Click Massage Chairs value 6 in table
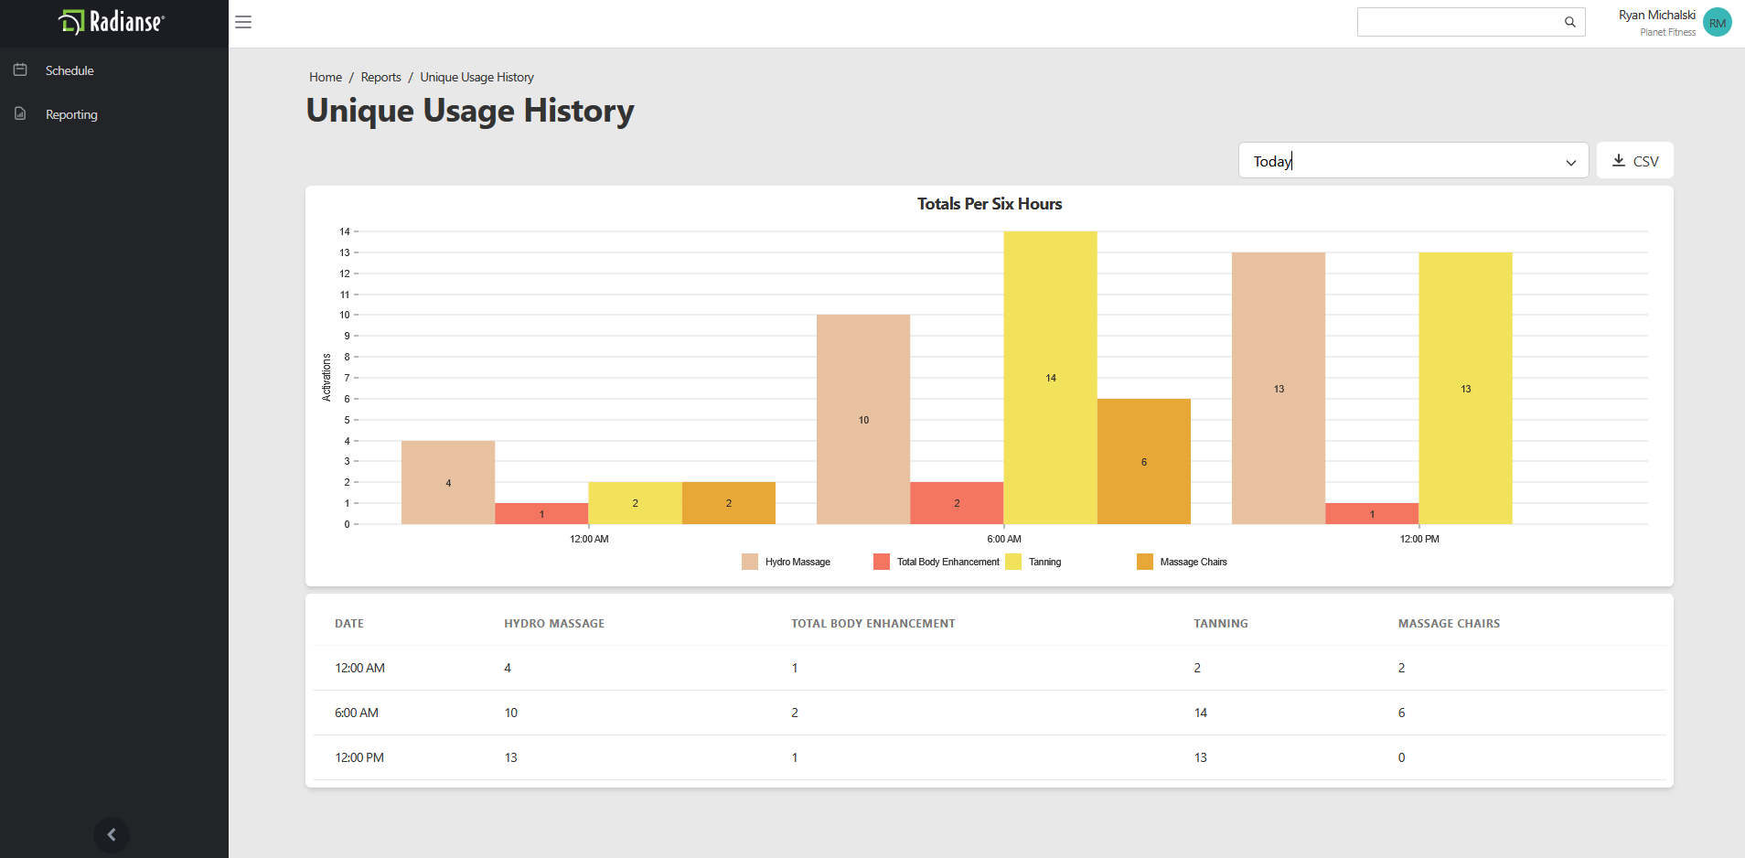The width and height of the screenshot is (1745, 858). (x=1401, y=713)
